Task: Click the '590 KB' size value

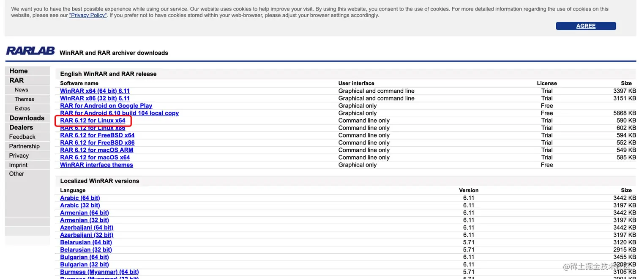Action: (626, 121)
